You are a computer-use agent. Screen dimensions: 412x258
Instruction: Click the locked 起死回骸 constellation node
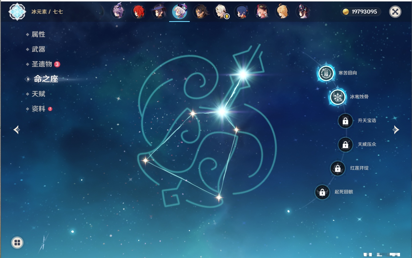322,192
